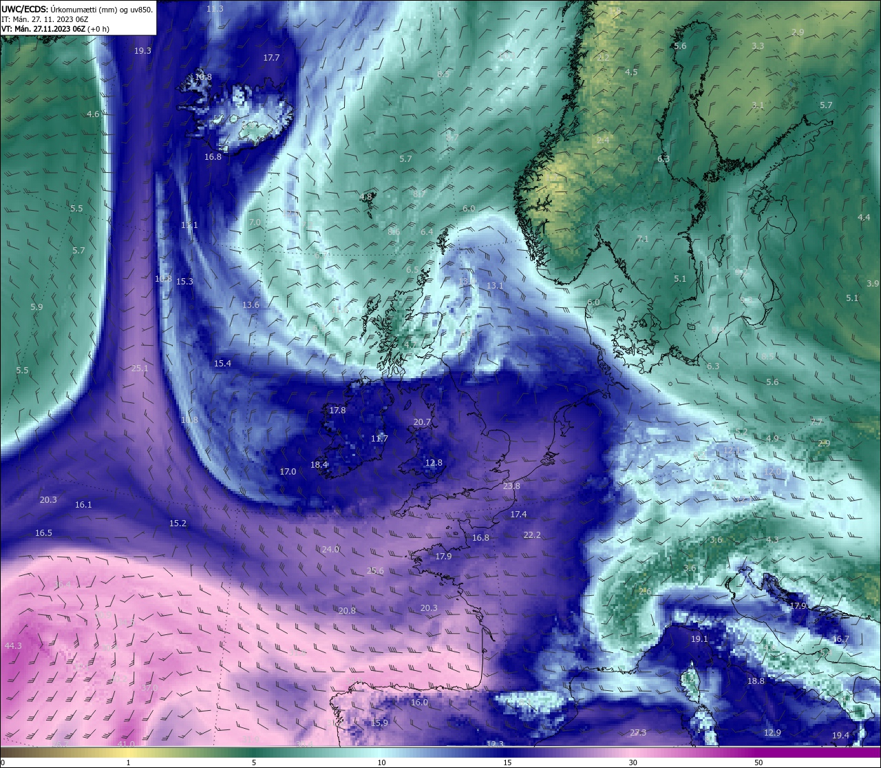
Task: Select the 17.7 value label north-east of Iceland
Action: click(x=271, y=58)
